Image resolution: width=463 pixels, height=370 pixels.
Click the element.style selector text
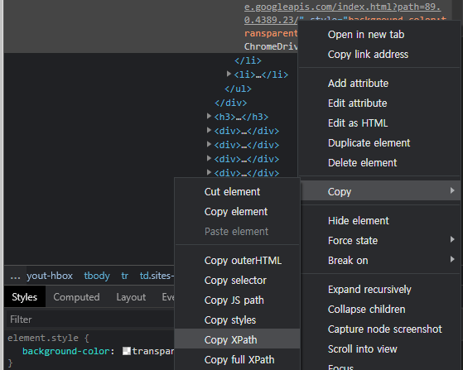point(43,338)
